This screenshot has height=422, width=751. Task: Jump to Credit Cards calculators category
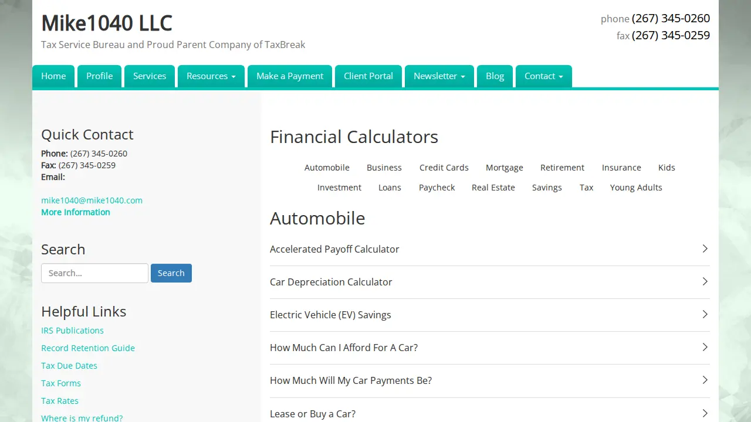(444, 168)
